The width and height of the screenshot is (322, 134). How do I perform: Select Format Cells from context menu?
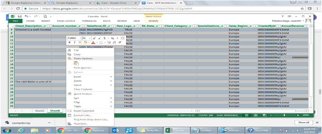[x=82, y=115]
